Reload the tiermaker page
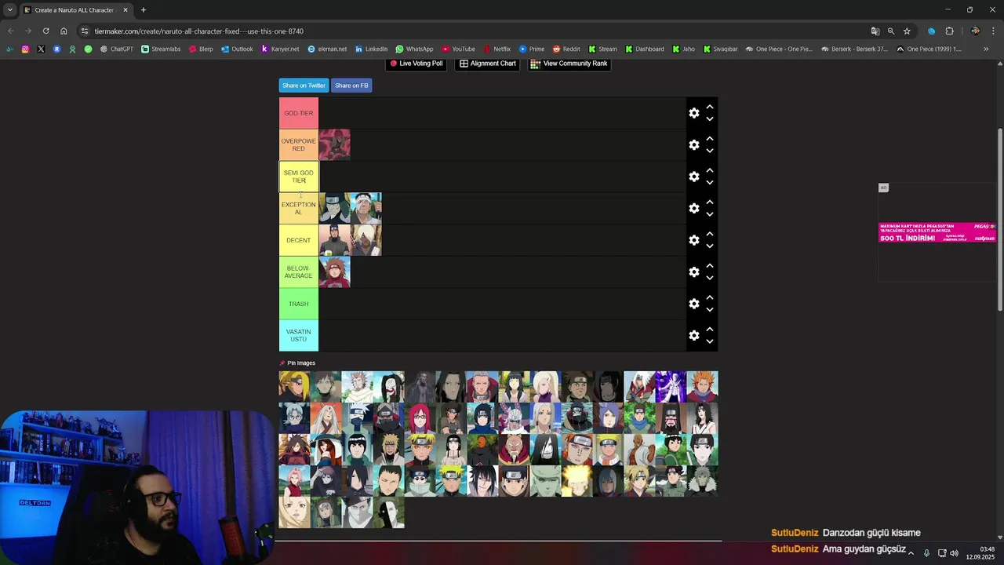Screen dimensions: 1004x565 point(46,31)
